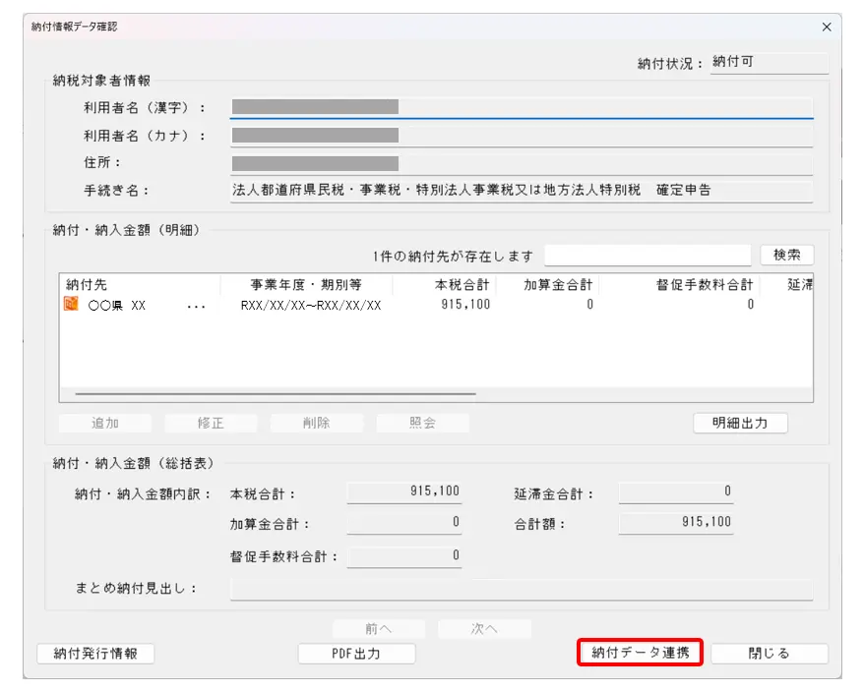Close the 納付情報データ確認 dialog with X
863x691 pixels.
point(827,27)
